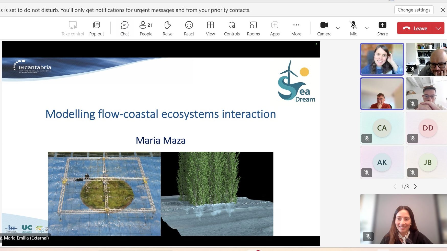Toggle the Camera on or off
The image size is (447, 251).
pos(324,28)
